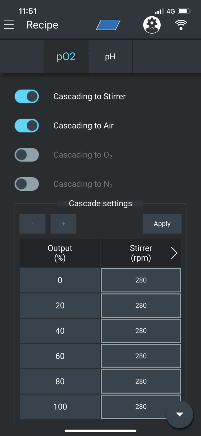Tap the minus icon to remove row
Image resolution: width=201 pixels, height=436 pixels.
32,224
